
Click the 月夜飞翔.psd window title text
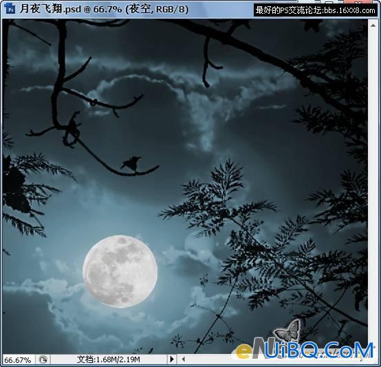pyautogui.click(x=104, y=10)
